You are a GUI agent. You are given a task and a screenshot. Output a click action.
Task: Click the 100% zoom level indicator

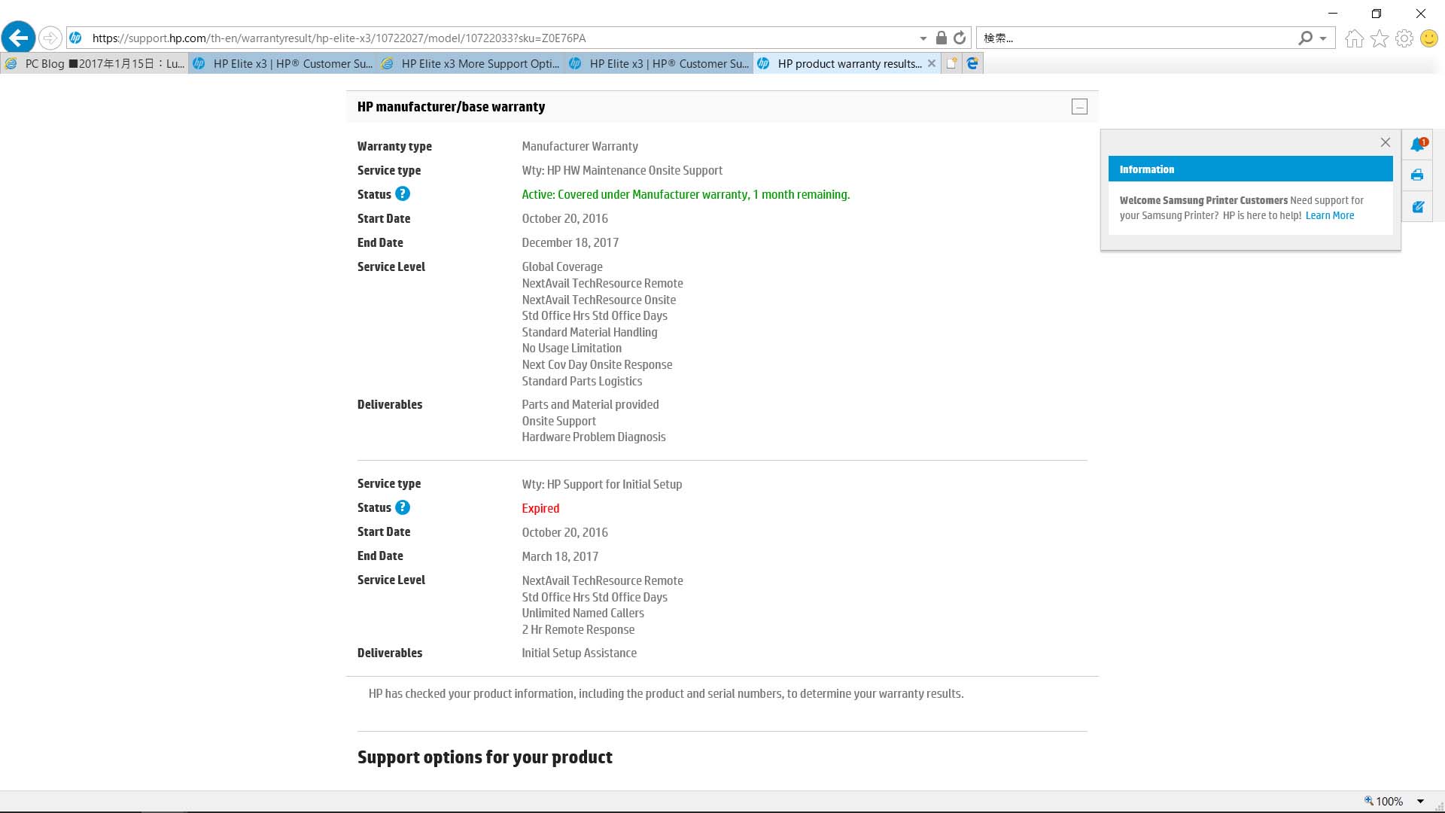point(1383,802)
